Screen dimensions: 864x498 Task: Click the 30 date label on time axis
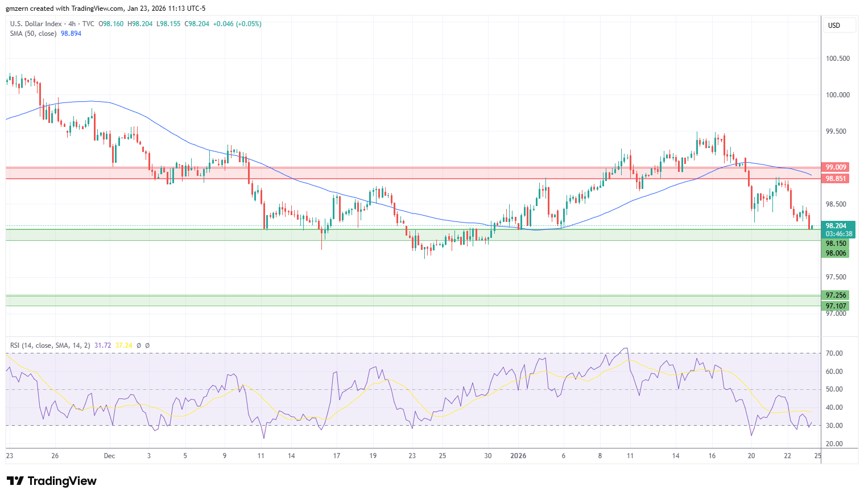pos(488,456)
